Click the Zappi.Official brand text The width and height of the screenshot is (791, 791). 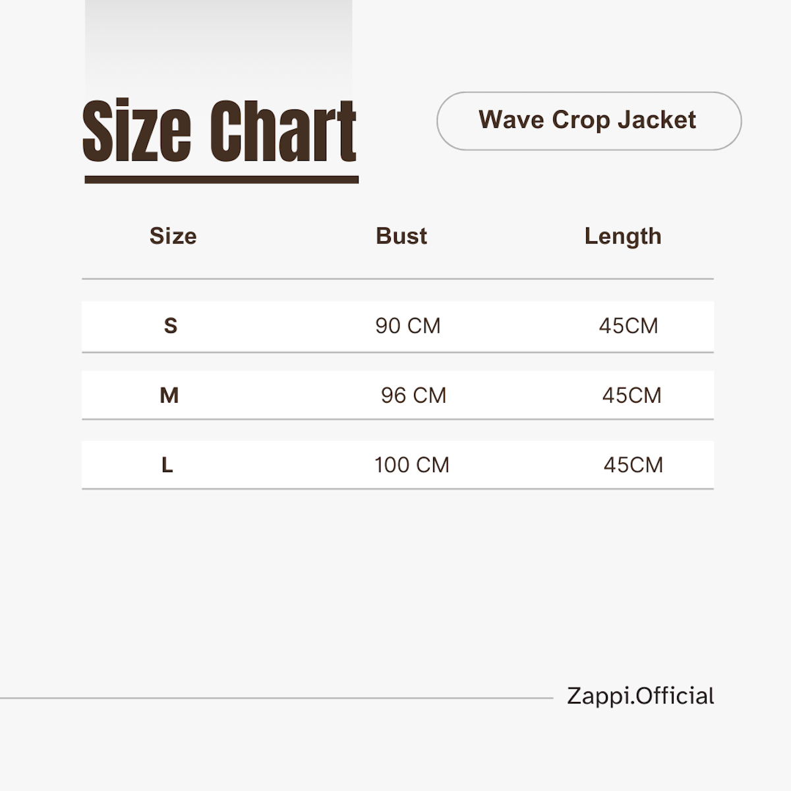point(641,696)
